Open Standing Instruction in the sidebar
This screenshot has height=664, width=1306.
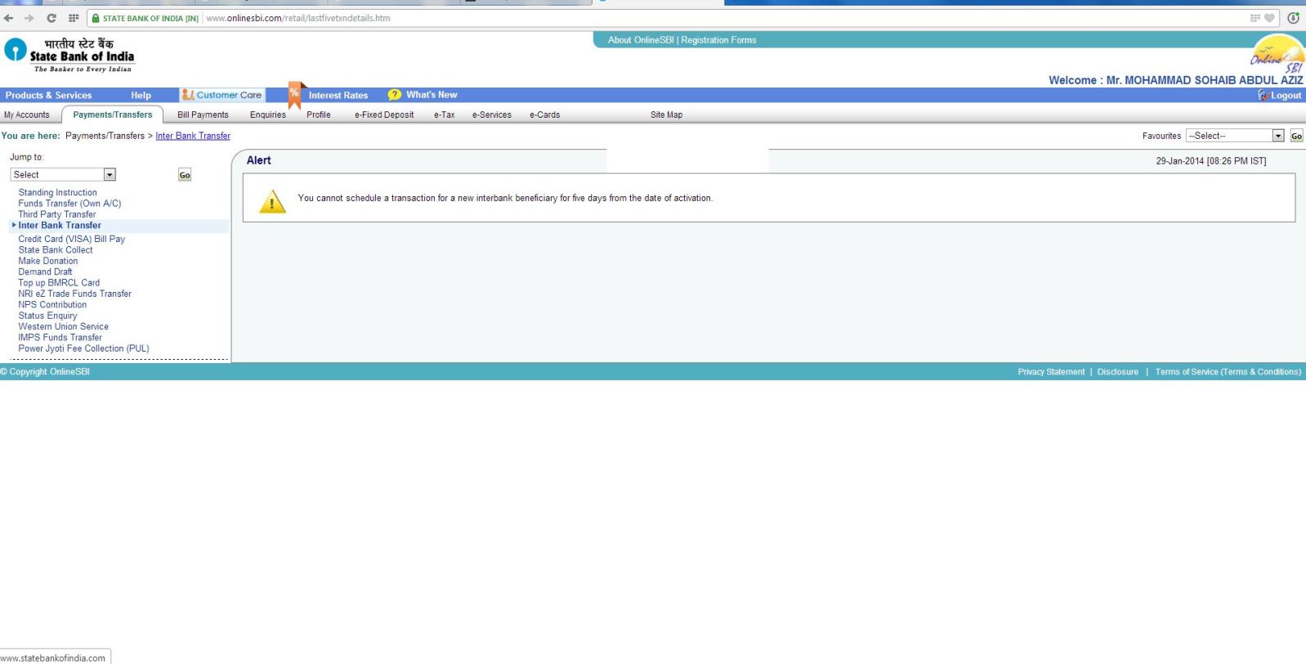(x=58, y=193)
